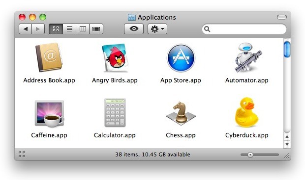Click the scrollbar thumb at top
The image size is (305, 180).
tap(287, 50)
